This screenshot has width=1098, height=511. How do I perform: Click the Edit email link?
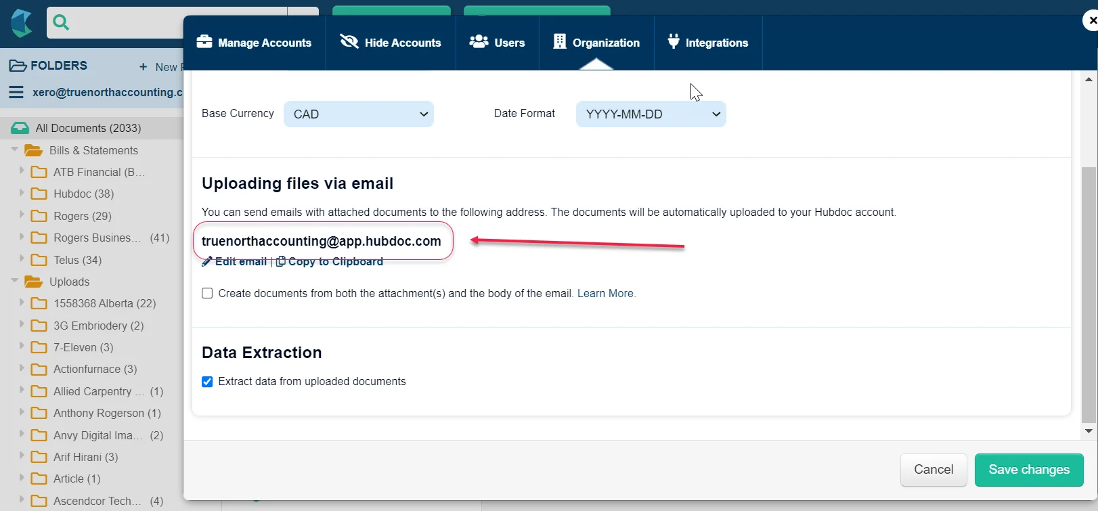pyautogui.click(x=241, y=262)
